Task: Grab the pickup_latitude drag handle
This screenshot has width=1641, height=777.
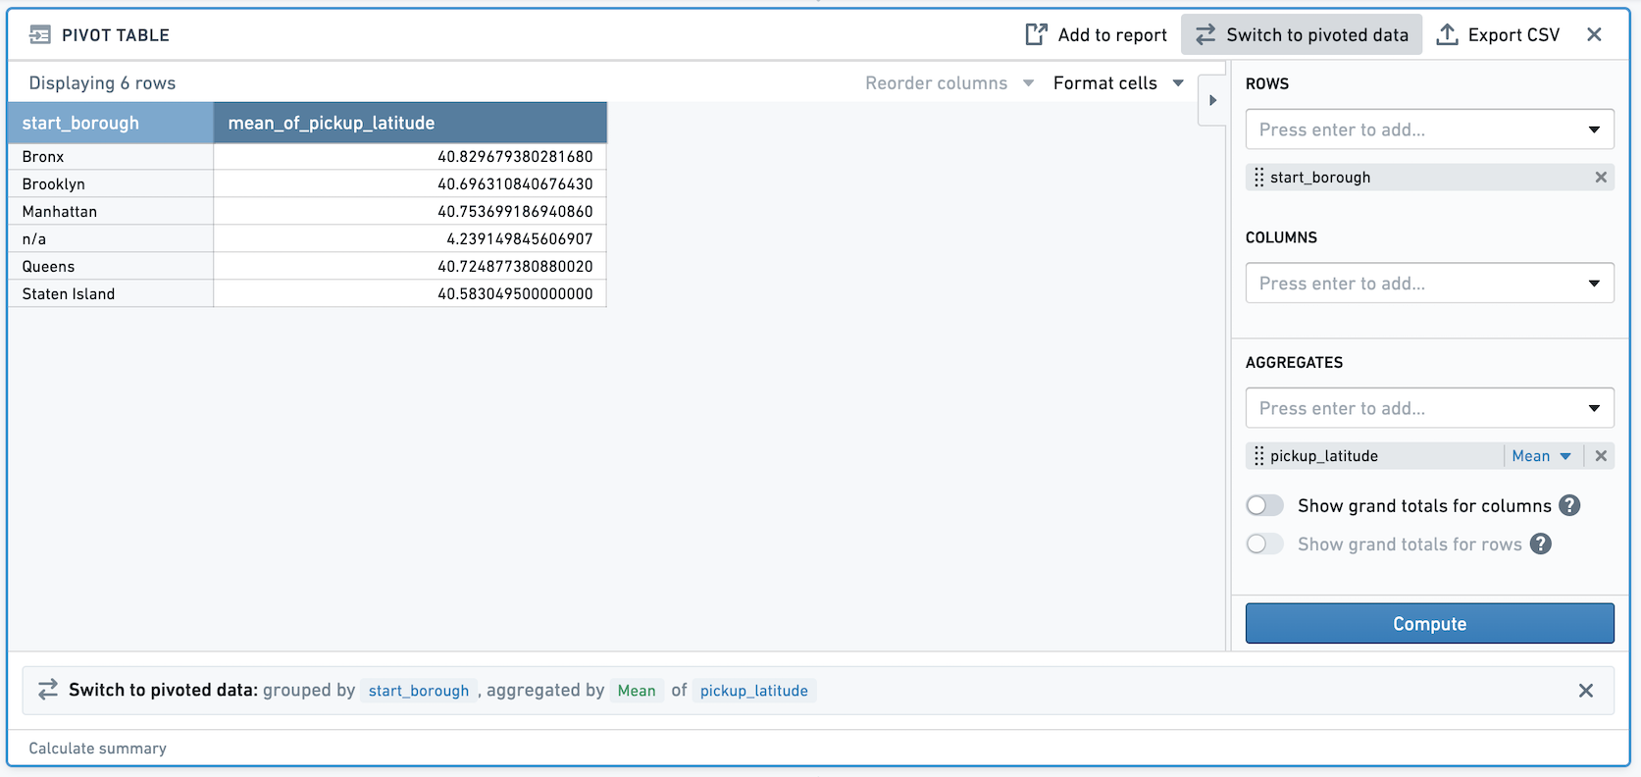Action: click(x=1258, y=456)
